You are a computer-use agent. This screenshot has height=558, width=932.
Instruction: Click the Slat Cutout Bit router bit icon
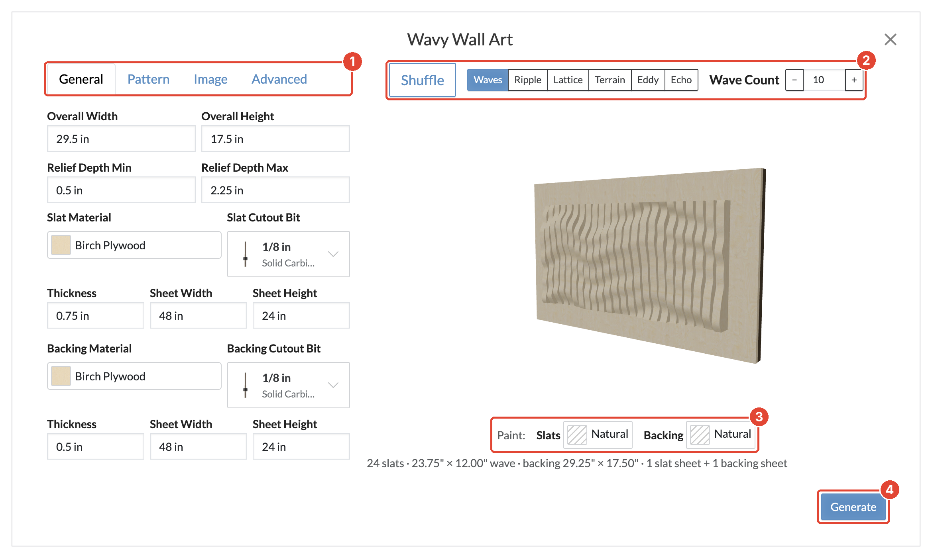(x=246, y=254)
